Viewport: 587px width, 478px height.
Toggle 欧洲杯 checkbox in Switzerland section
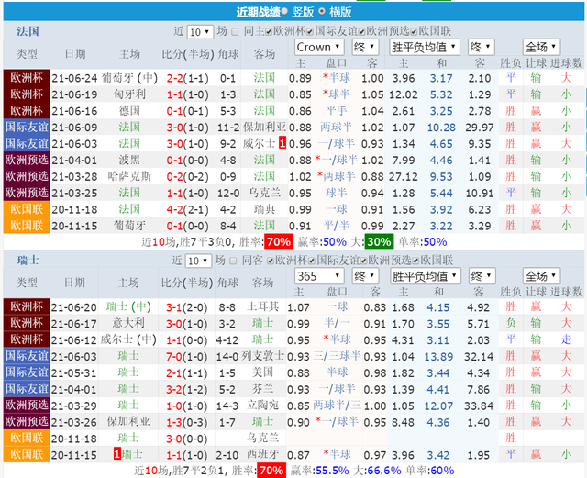271,261
